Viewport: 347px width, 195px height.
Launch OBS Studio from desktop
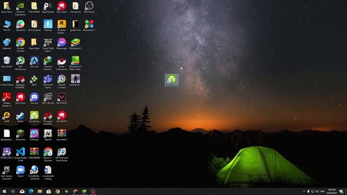89,7
